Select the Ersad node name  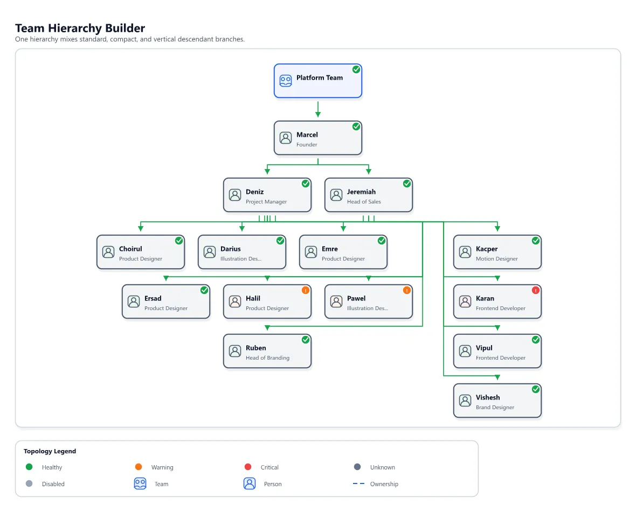[153, 298]
